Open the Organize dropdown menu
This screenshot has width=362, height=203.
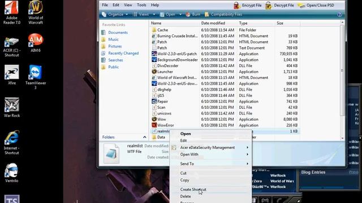[115, 14]
